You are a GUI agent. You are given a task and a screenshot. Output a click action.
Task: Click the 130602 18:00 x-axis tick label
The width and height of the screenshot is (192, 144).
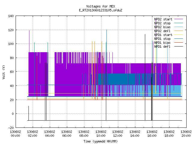pos(169,134)
